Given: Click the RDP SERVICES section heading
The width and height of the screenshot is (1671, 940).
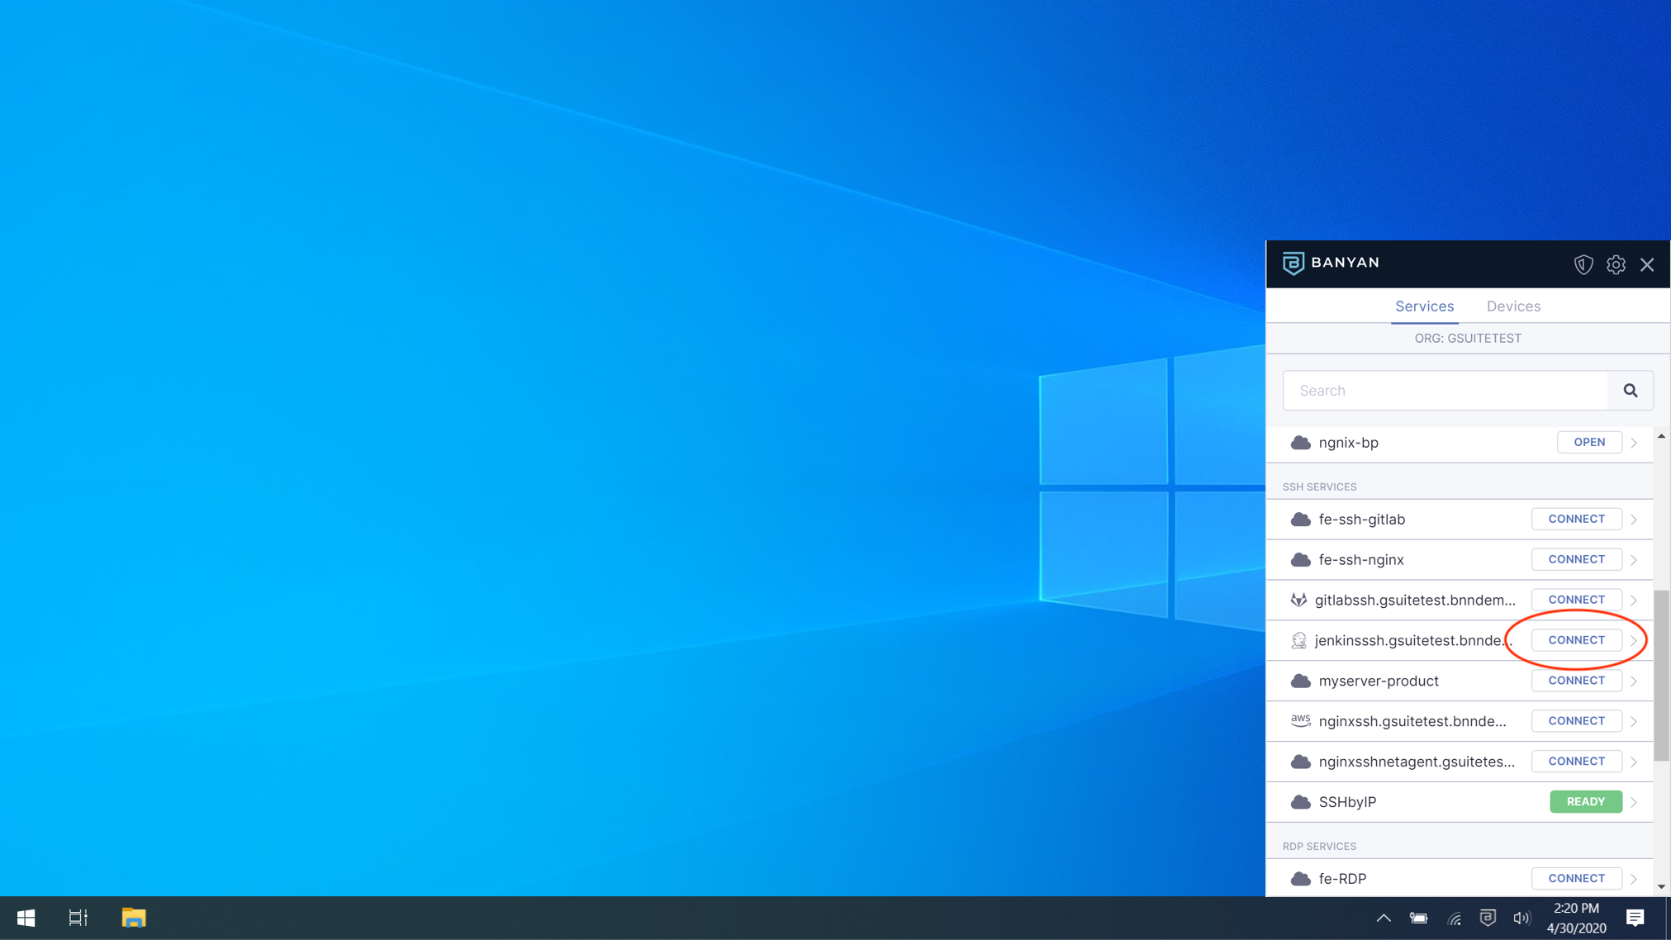Looking at the screenshot, I should coord(1319,846).
